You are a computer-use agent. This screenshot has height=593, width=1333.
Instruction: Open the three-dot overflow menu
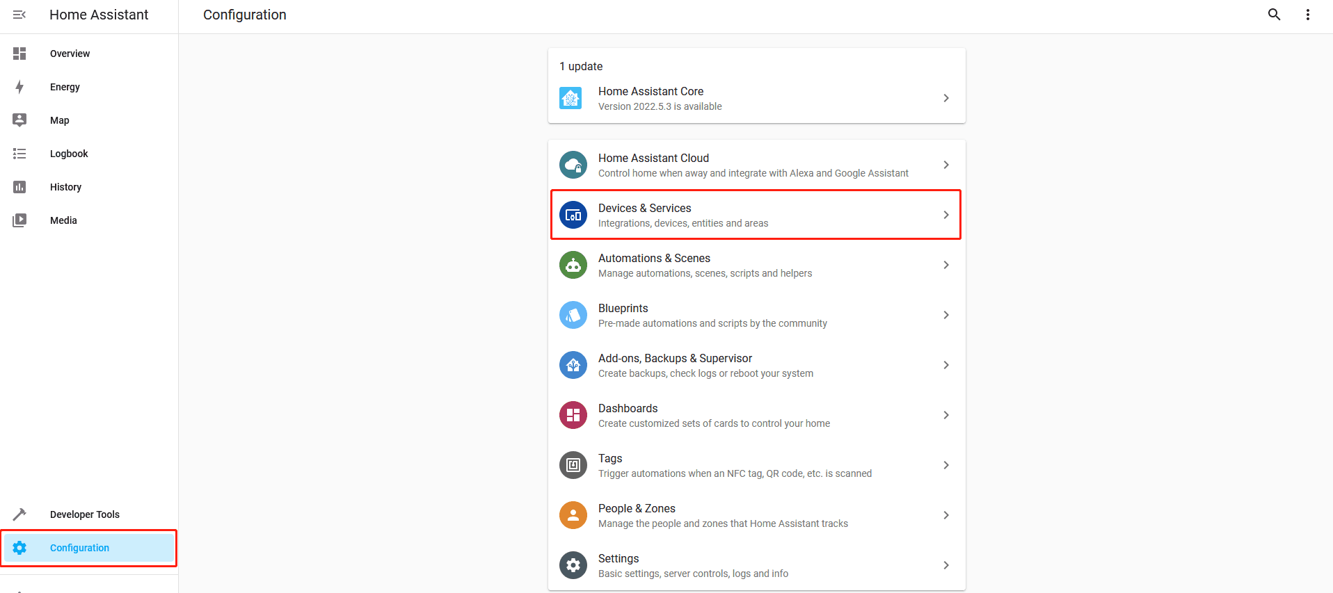click(1307, 15)
